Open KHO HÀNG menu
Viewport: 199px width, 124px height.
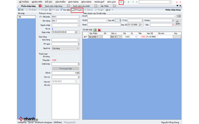[73, 2]
